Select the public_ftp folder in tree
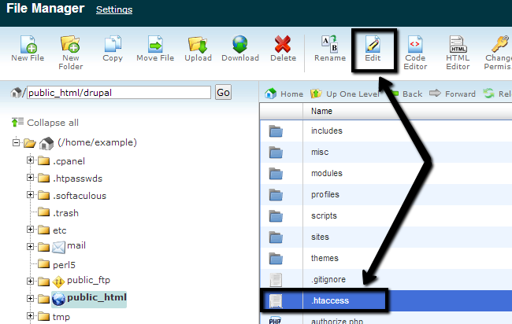 click(88, 280)
